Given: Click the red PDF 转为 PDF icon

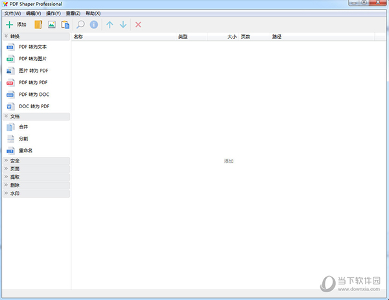Looking at the screenshot, I should (x=10, y=82).
